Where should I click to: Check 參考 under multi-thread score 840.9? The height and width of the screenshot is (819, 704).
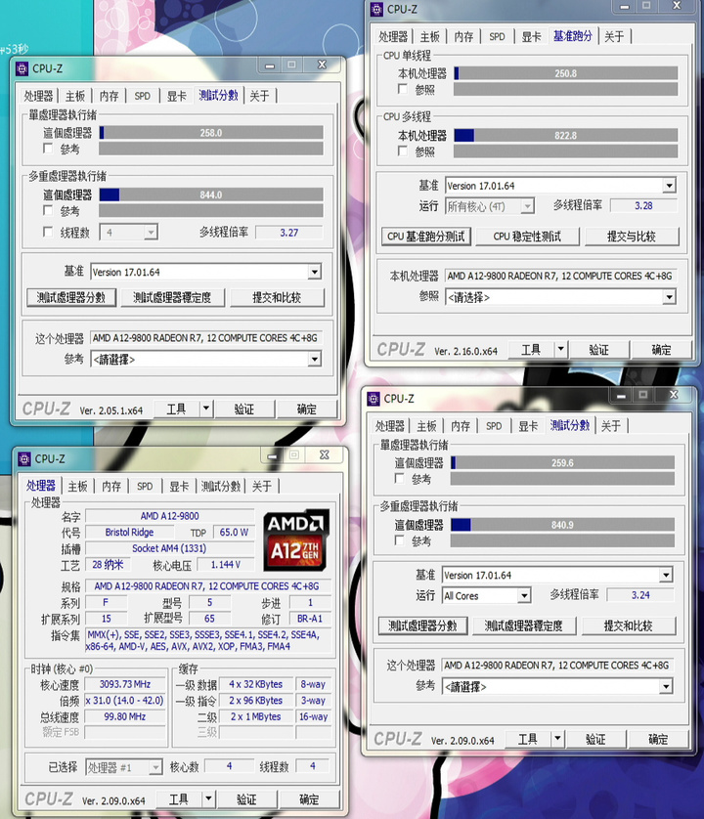[x=399, y=540]
